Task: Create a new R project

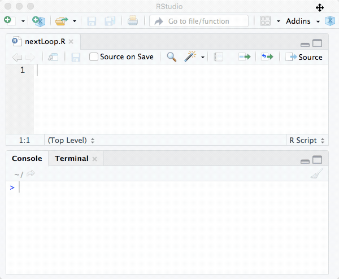Action: 38,21
